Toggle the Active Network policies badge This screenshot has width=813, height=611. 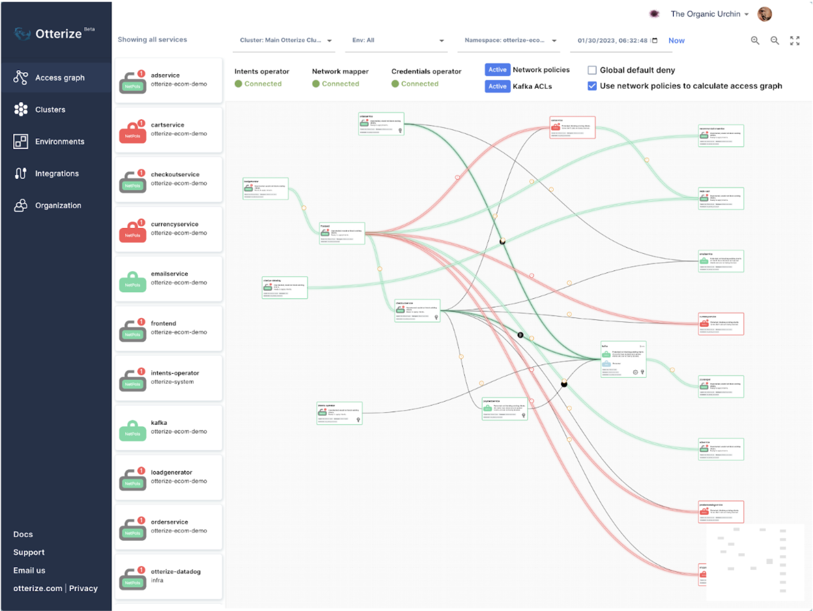click(x=497, y=70)
